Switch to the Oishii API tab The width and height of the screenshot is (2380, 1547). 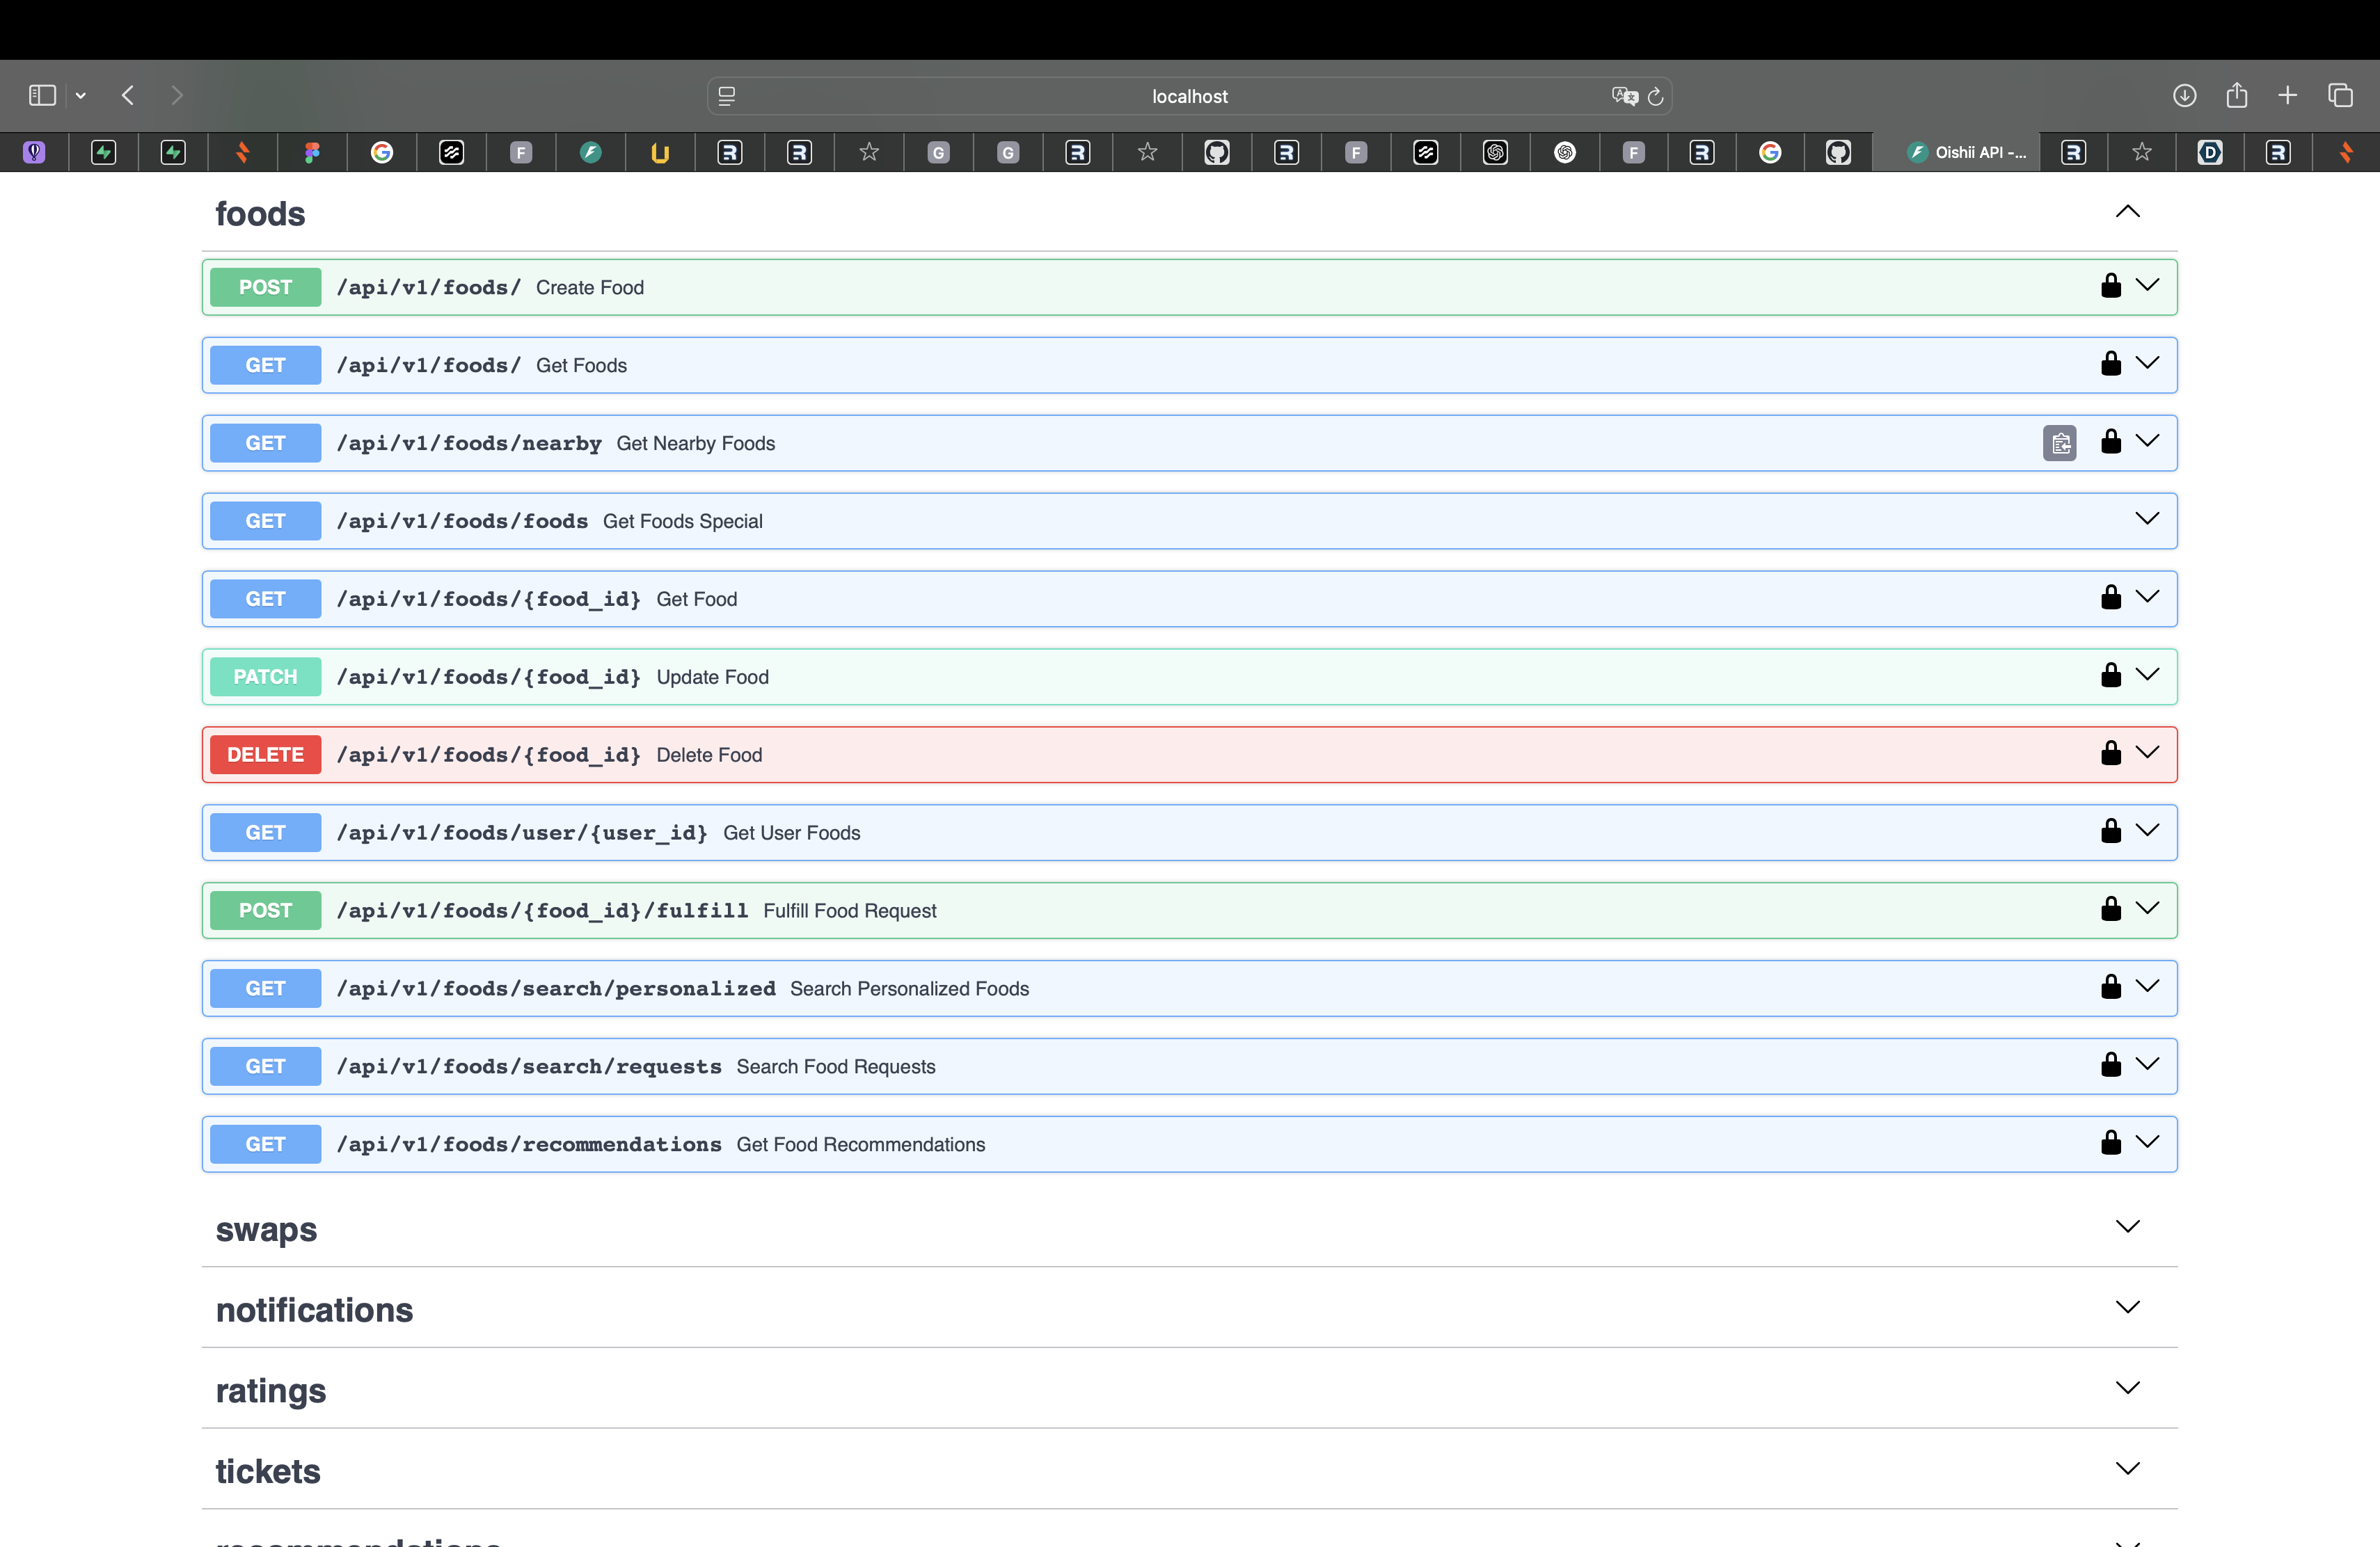point(1966,153)
